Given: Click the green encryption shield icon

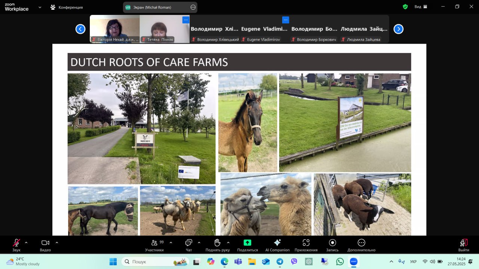Looking at the screenshot, I should tap(405, 7).
